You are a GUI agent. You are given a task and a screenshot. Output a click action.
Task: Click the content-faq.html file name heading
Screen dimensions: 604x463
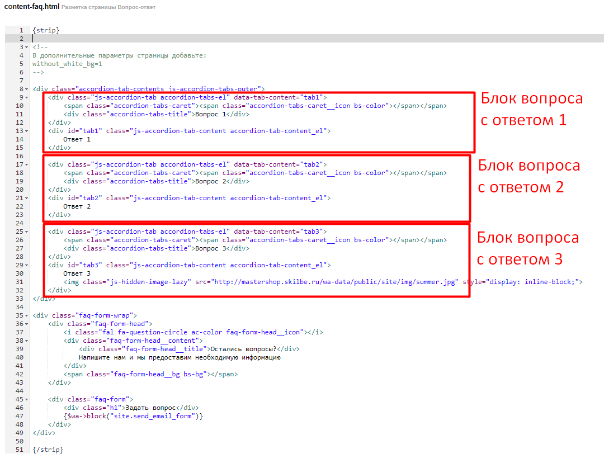pyautogui.click(x=31, y=7)
